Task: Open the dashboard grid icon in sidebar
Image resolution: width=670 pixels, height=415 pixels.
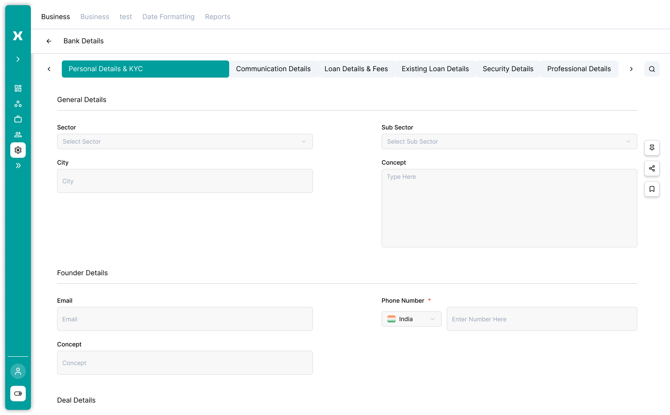Action: click(x=18, y=88)
